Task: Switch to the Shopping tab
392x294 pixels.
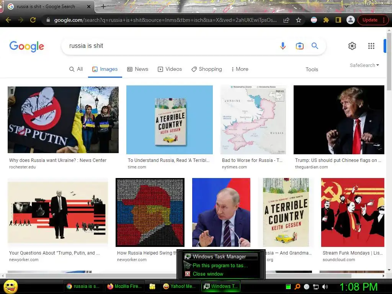Action: (x=206, y=69)
